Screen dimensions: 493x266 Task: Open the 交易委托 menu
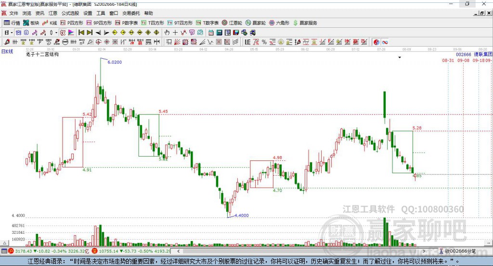point(131,13)
